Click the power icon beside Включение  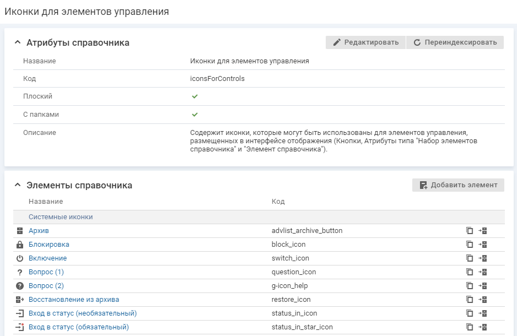tap(20, 258)
